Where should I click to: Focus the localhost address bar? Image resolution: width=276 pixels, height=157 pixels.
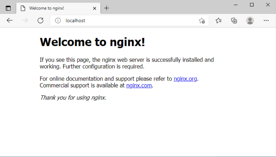tap(129, 20)
